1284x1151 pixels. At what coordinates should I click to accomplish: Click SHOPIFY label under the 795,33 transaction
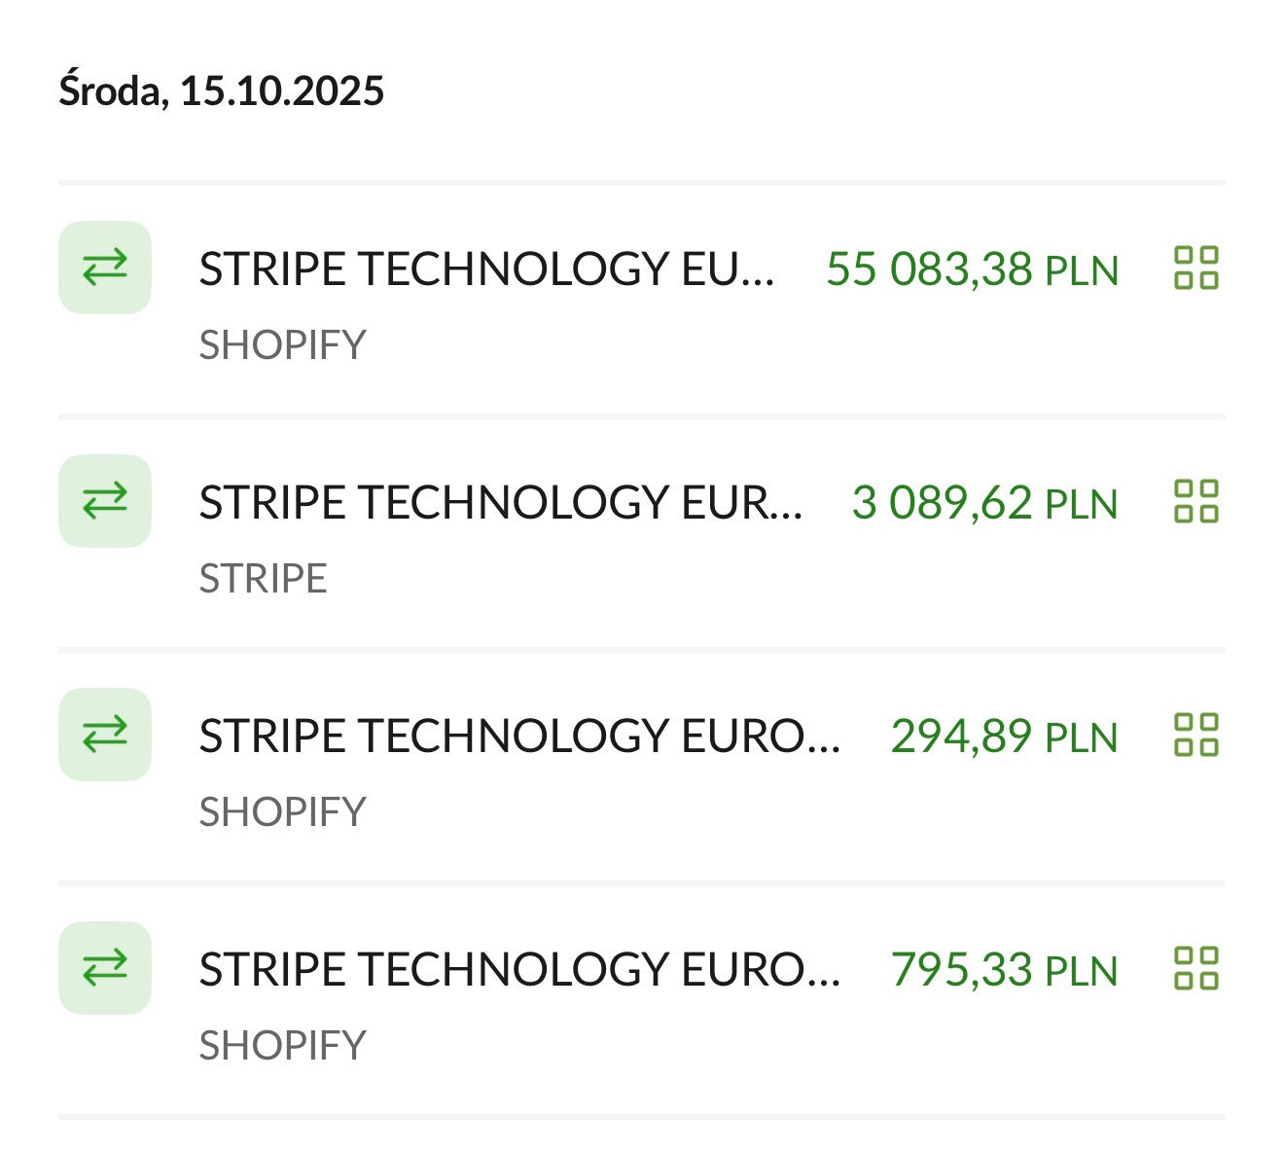282,1046
